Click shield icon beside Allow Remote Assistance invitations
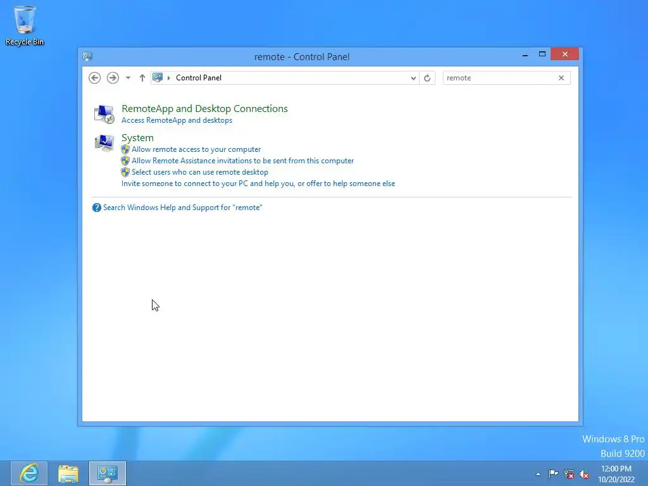 (x=125, y=161)
